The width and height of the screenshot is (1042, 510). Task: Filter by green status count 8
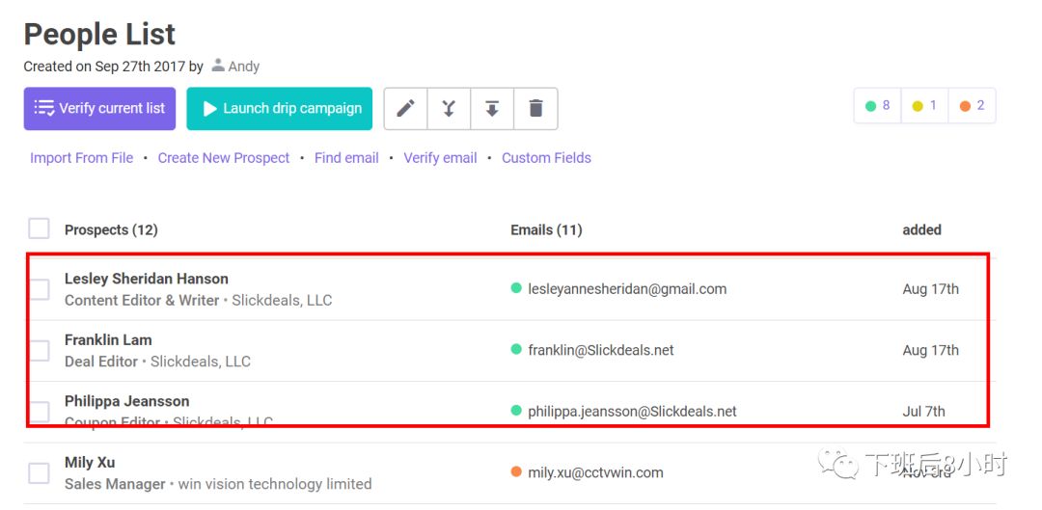click(878, 106)
